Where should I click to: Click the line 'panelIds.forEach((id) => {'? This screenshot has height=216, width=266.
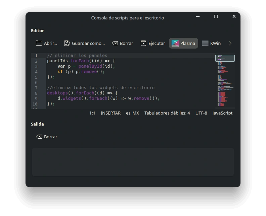pos(81,61)
